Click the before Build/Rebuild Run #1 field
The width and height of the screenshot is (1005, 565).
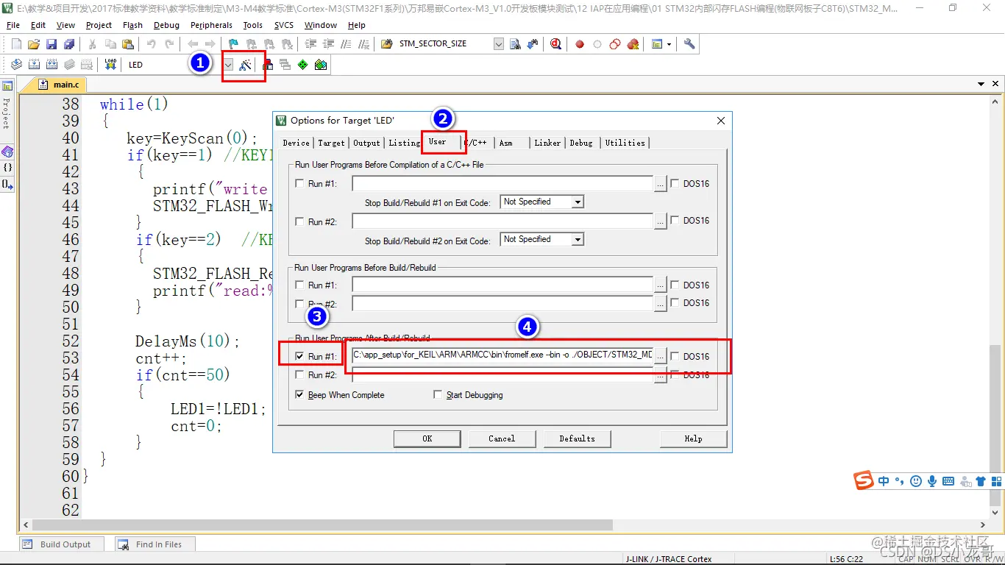click(502, 285)
